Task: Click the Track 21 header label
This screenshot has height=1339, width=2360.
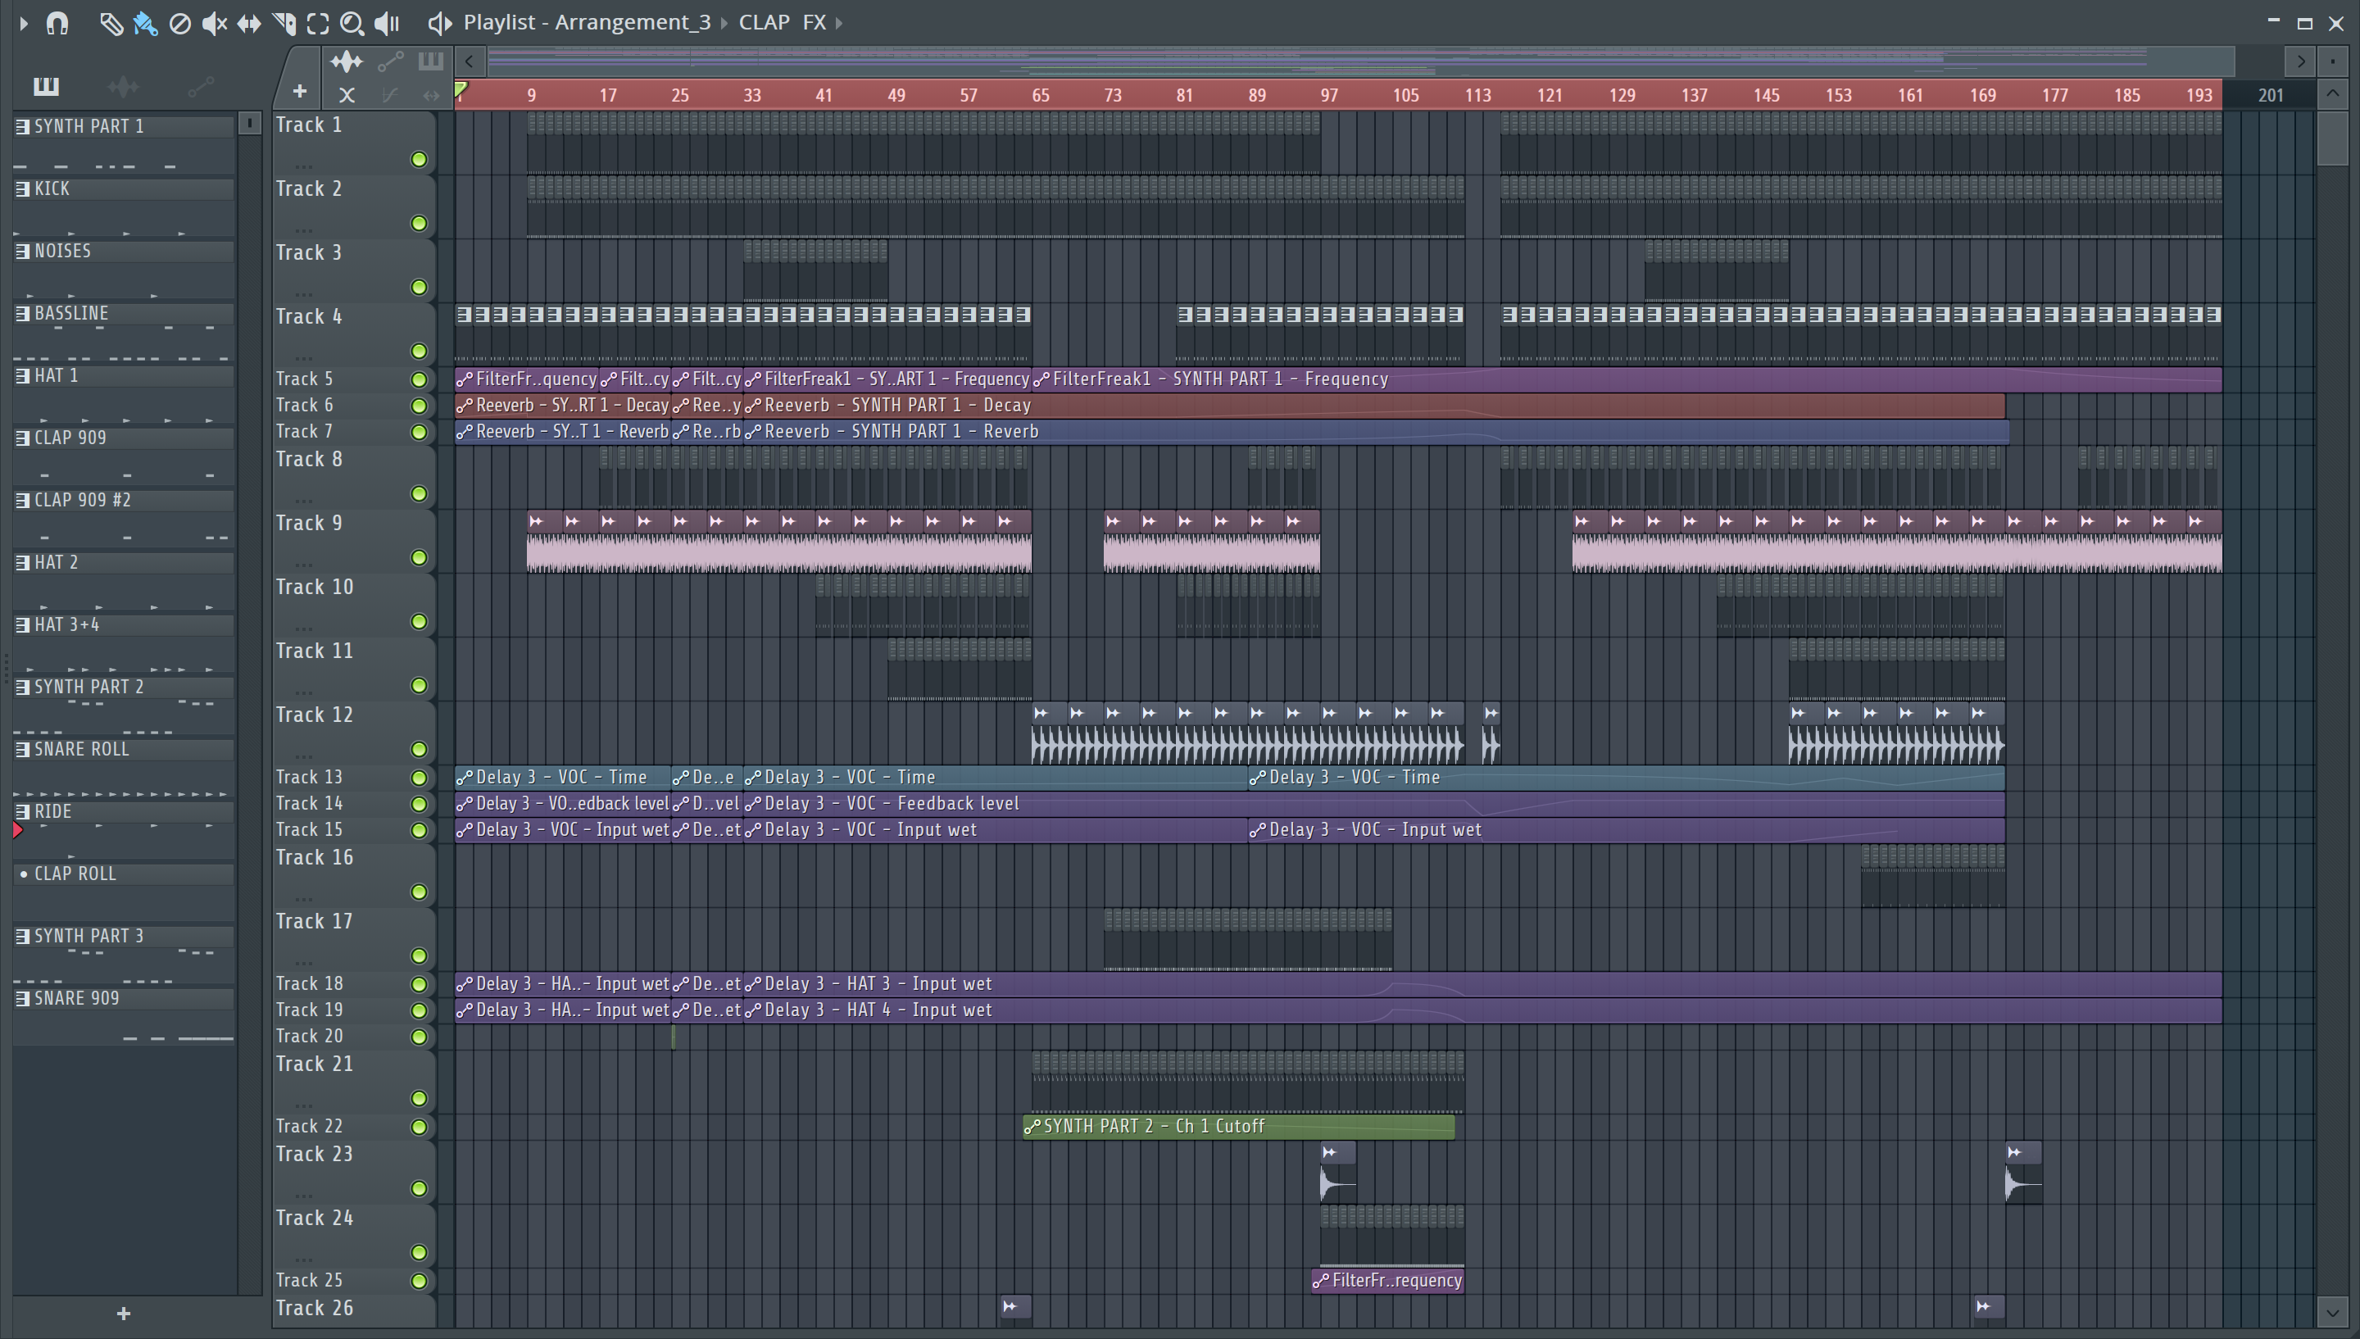Action: (315, 1064)
